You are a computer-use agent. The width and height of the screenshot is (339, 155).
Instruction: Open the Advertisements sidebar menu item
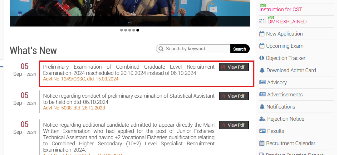(x=285, y=94)
